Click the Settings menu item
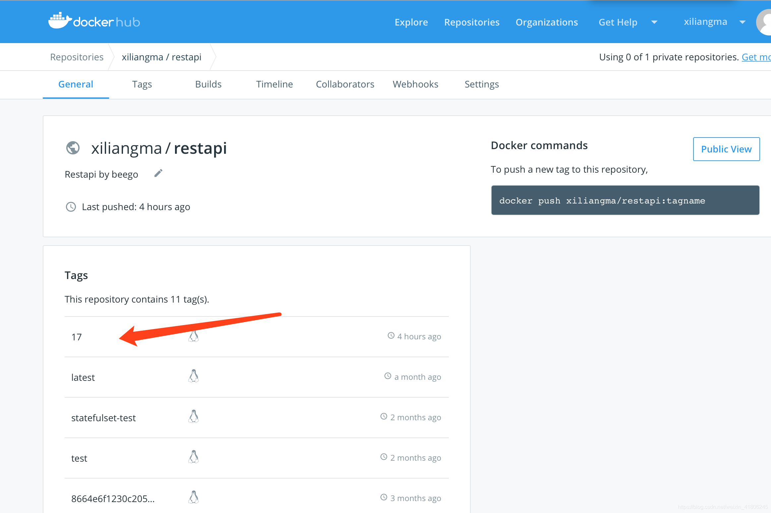 482,84
